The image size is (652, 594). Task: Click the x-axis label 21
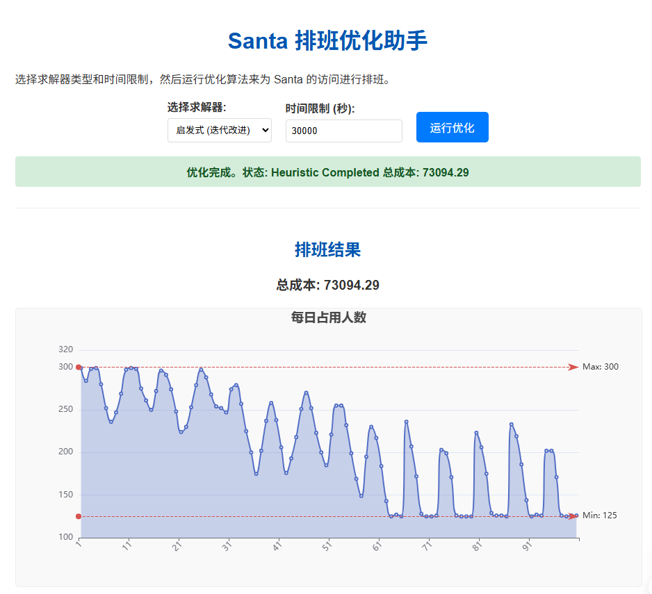coord(177,546)
